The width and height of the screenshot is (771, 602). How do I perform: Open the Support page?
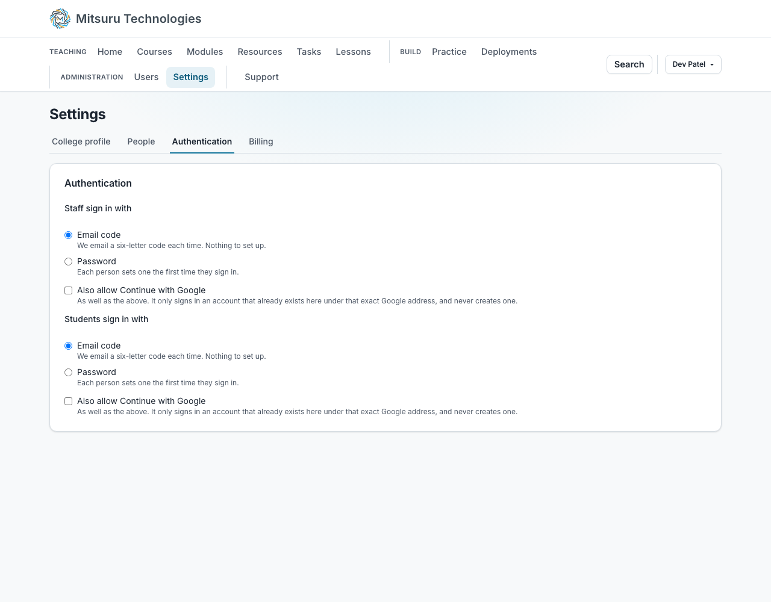(261, 77)
